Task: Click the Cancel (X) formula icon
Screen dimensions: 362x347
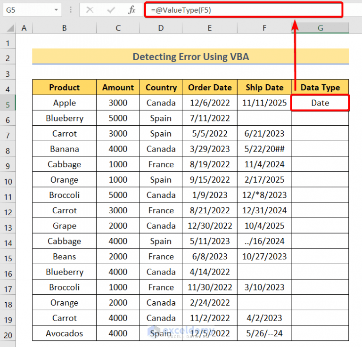Action: 90,10
